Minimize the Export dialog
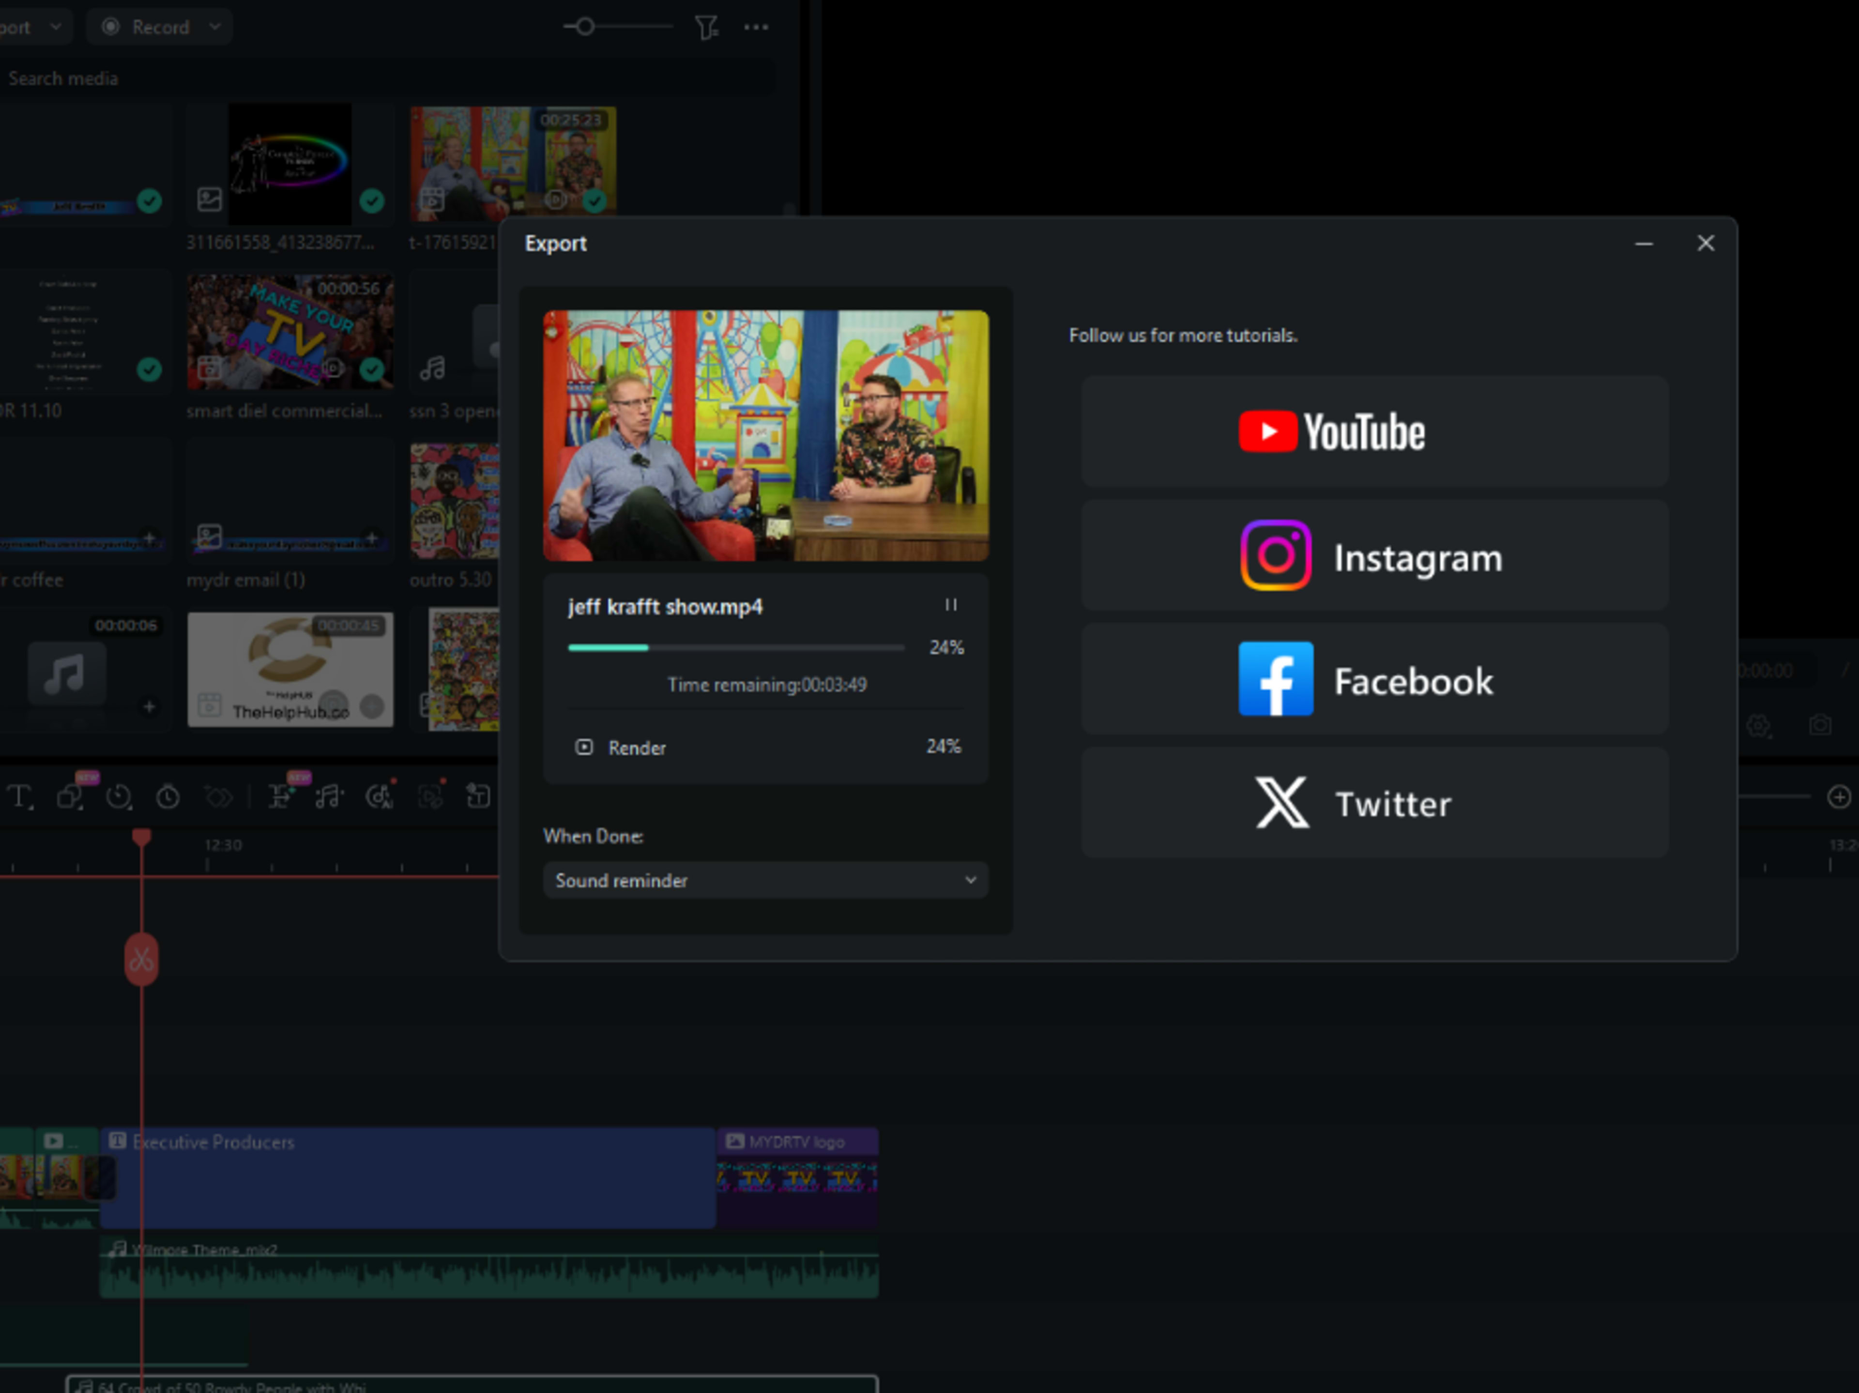The width and height of the screenshot is (1859, 1393). (x=1644, y=244)
